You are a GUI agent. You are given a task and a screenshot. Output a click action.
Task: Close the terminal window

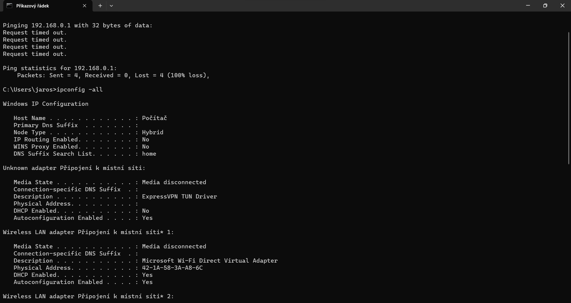tap(562, 6)
